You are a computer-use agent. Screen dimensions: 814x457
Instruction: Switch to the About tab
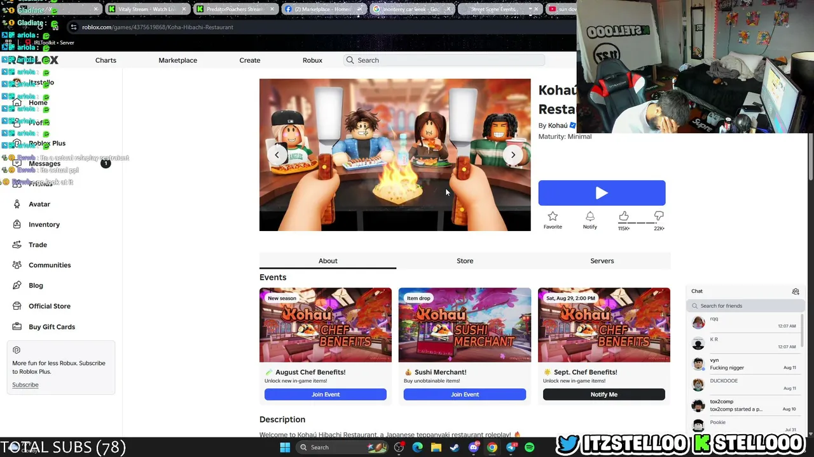click(328, 261)
